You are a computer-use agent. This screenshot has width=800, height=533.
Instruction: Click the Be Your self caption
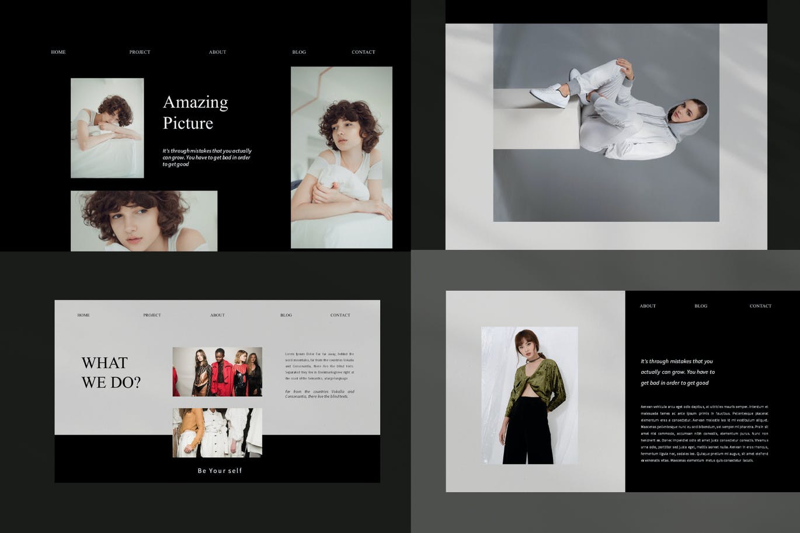click(x=220, y=471)
